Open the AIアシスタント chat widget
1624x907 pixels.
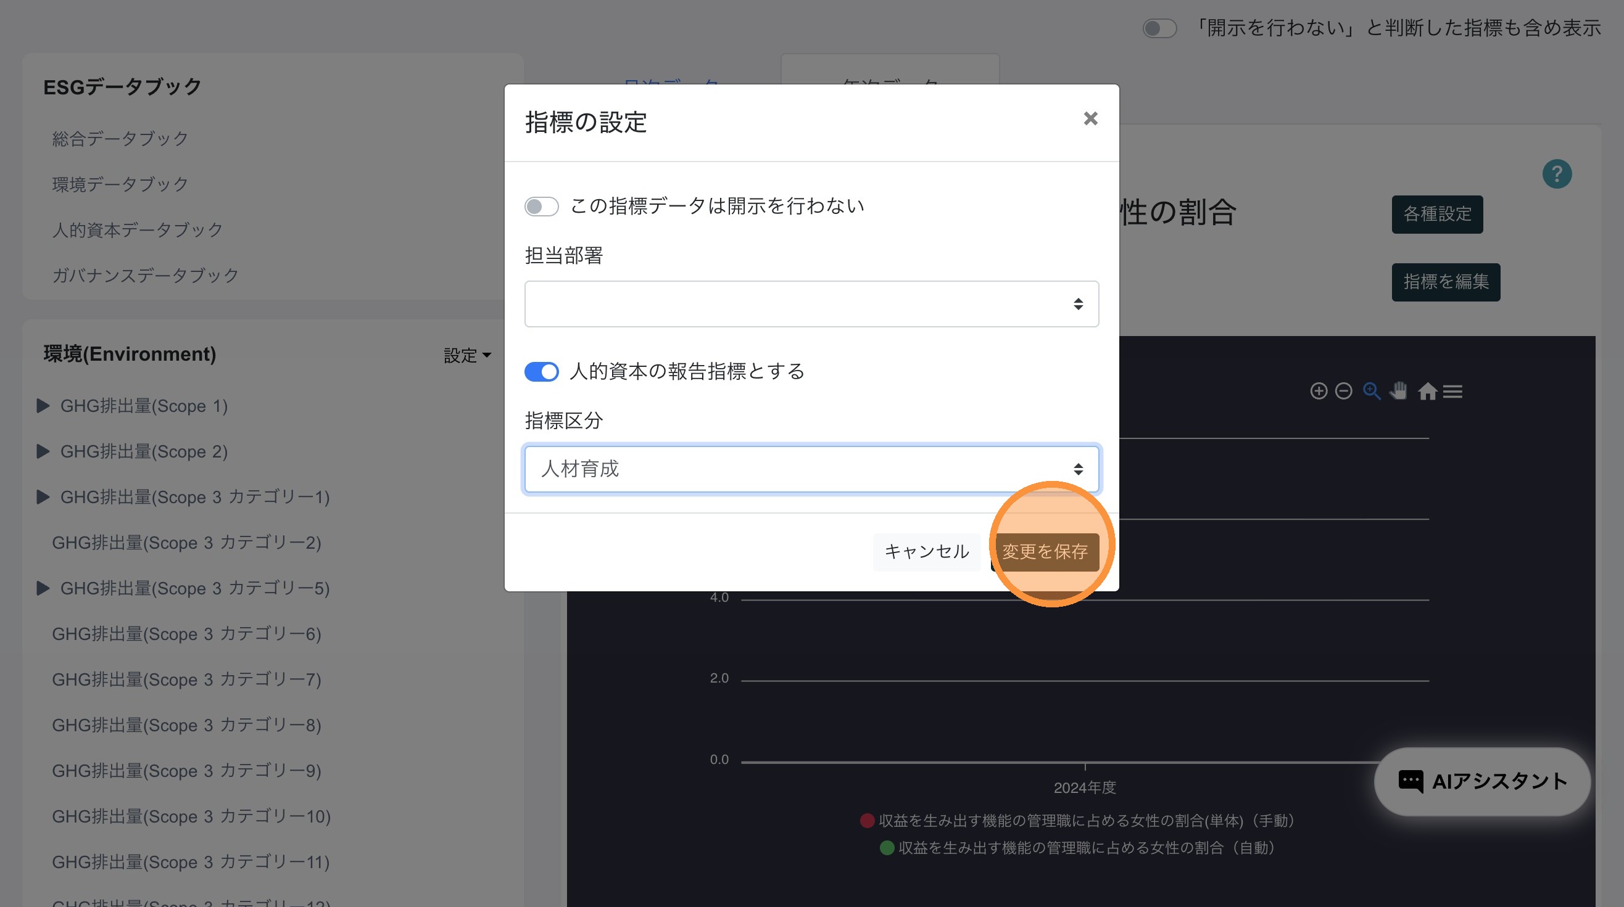tap(1481, 782)
